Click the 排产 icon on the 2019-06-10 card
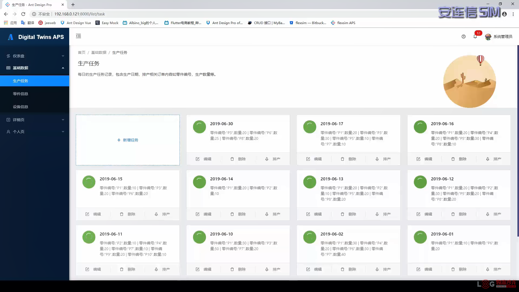This screenshot has height=292, width=519. tap(267, 269)
